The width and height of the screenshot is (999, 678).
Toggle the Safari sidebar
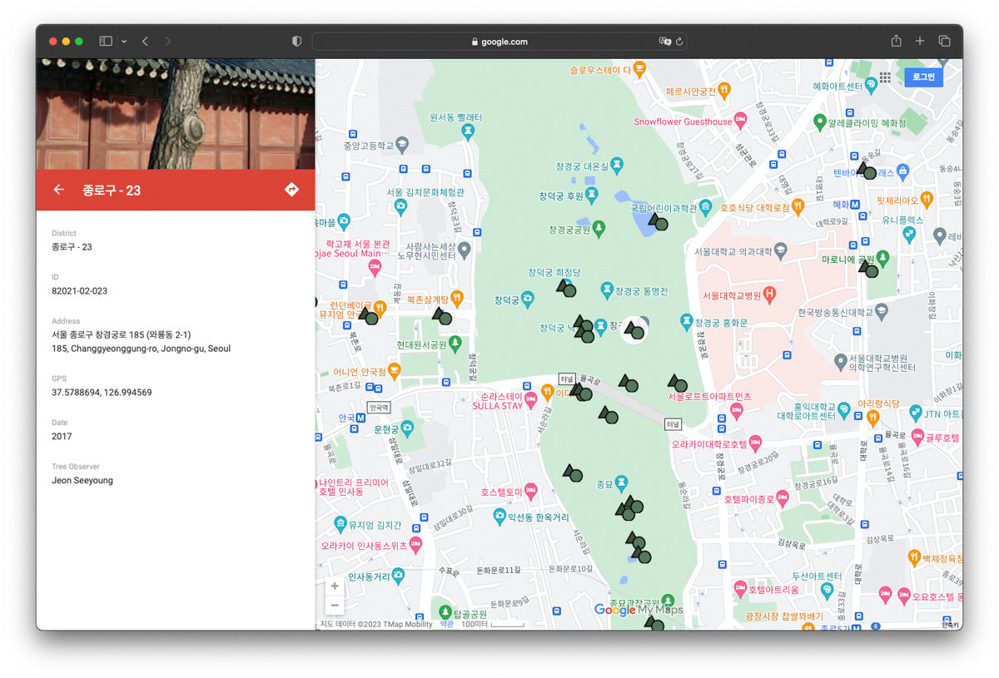tap(106, 41)
